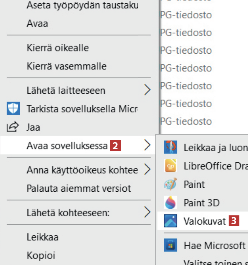Open the file with Valokuvat
Viewport: 248px width, 265px height.
tap(205, 221)
